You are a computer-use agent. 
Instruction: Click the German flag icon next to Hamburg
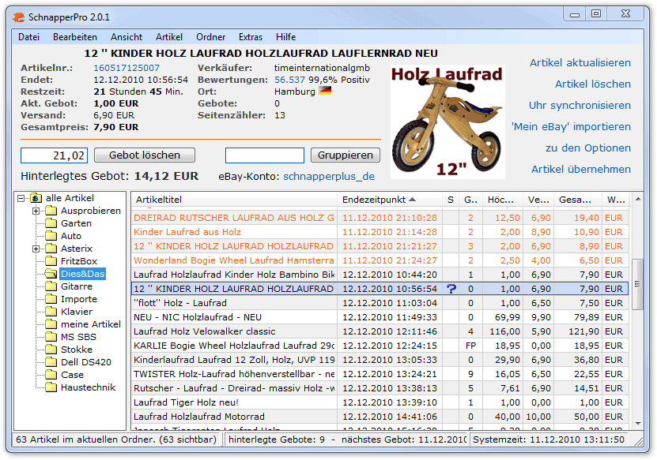pos(325,92)
